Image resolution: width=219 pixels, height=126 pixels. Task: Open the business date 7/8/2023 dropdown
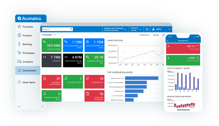140,29
